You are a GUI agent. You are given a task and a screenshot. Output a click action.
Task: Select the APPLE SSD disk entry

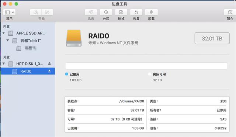tap(28, 33)
